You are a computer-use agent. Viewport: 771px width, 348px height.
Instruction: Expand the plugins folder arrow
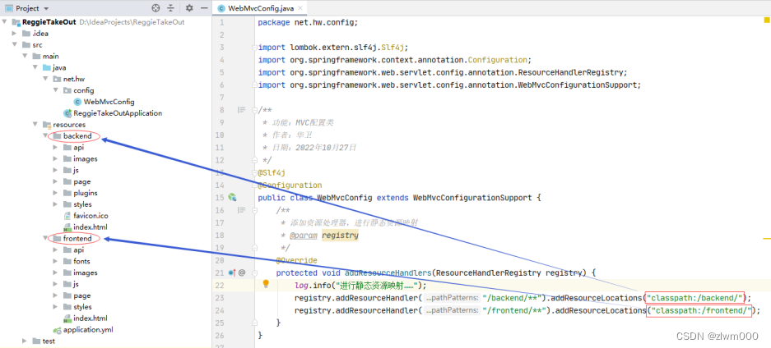click(56, 193)
